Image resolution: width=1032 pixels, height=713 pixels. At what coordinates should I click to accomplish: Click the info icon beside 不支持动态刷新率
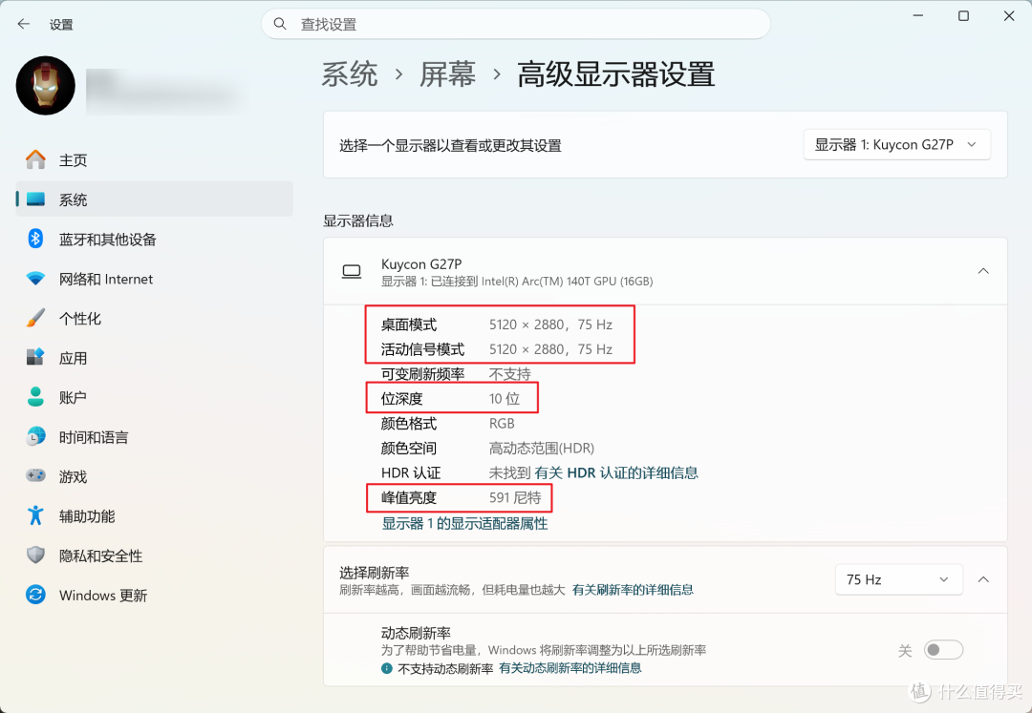click(x=387, y=668)
